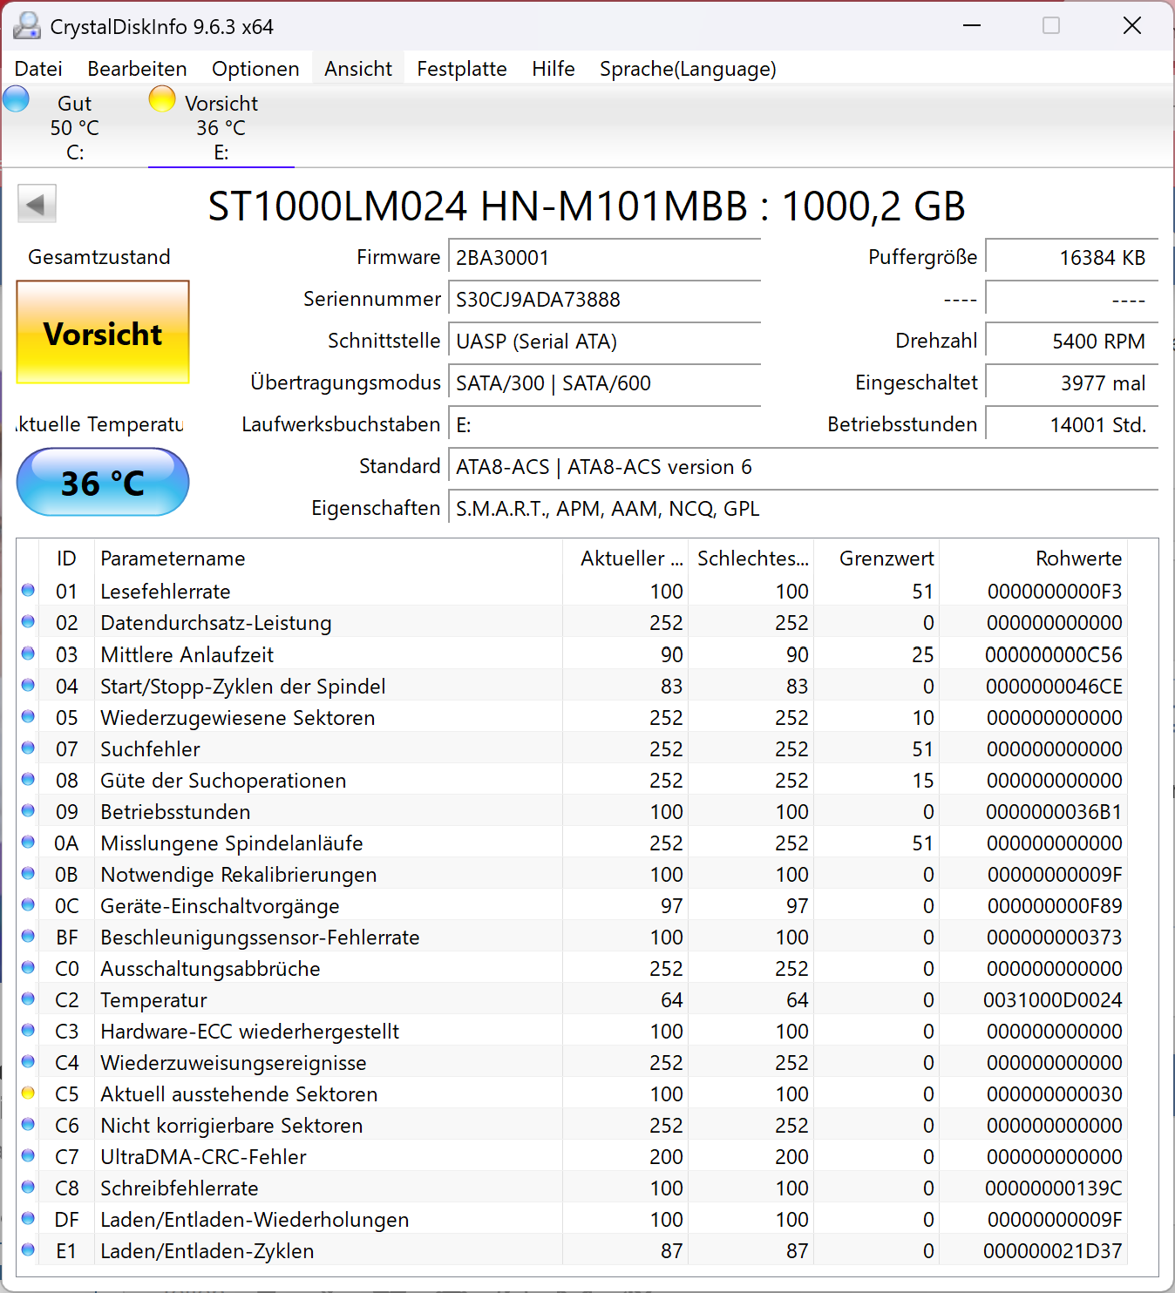The height and width of the screenshot is (1293, 1175).
Task: Click the status dot of Misslungene Spindelanläufe row
Action: point(28,842)
